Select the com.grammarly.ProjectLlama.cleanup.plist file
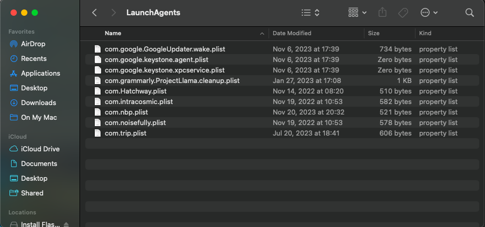This screenshot has width=485, height=227. [172, 81]
